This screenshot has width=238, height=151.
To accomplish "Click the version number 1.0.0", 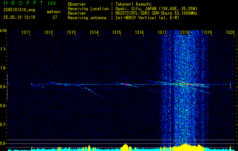I will click(x=51, y=3).
